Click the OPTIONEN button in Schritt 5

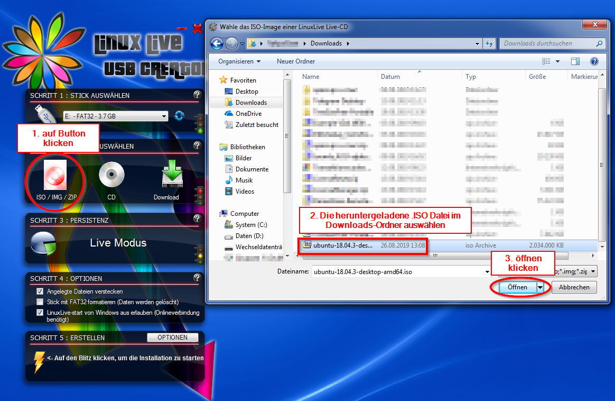point(173,338)
